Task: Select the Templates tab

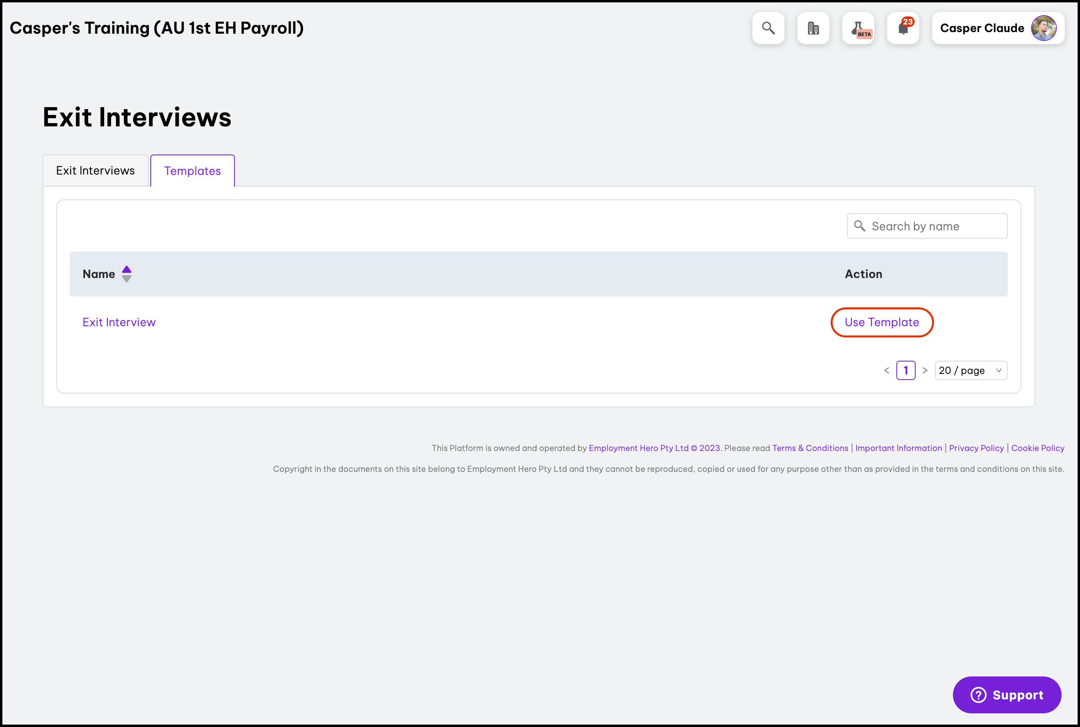Action: tap(192, 171)
